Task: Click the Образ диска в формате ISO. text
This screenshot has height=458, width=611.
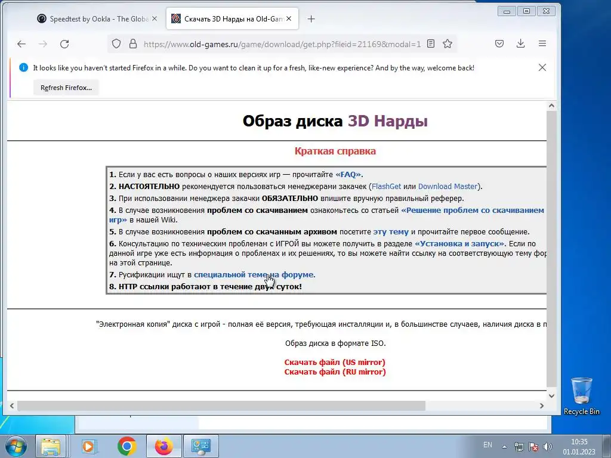Action: click(335, 343)
